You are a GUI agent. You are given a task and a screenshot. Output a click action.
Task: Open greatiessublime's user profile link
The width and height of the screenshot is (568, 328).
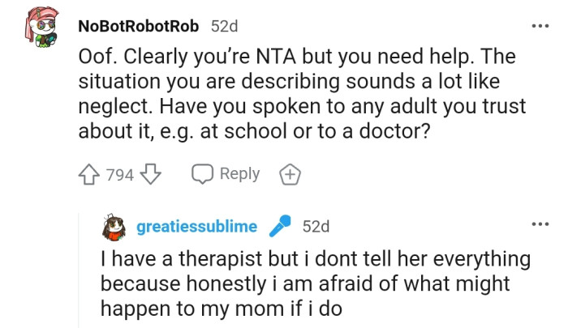pyautogui.click(x=197, y=227)
